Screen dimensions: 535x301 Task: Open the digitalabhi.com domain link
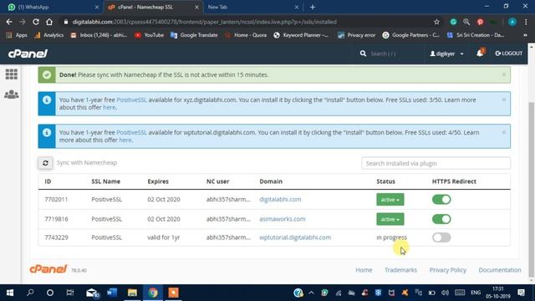tap(280, 199)
